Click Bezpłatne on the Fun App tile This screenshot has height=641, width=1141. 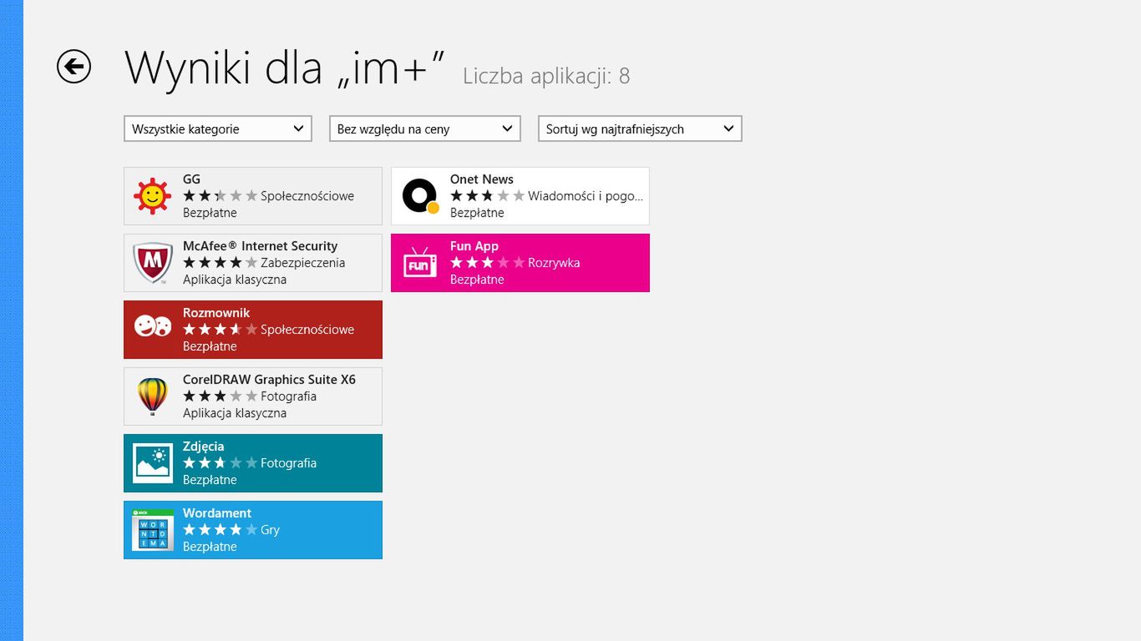477,280
